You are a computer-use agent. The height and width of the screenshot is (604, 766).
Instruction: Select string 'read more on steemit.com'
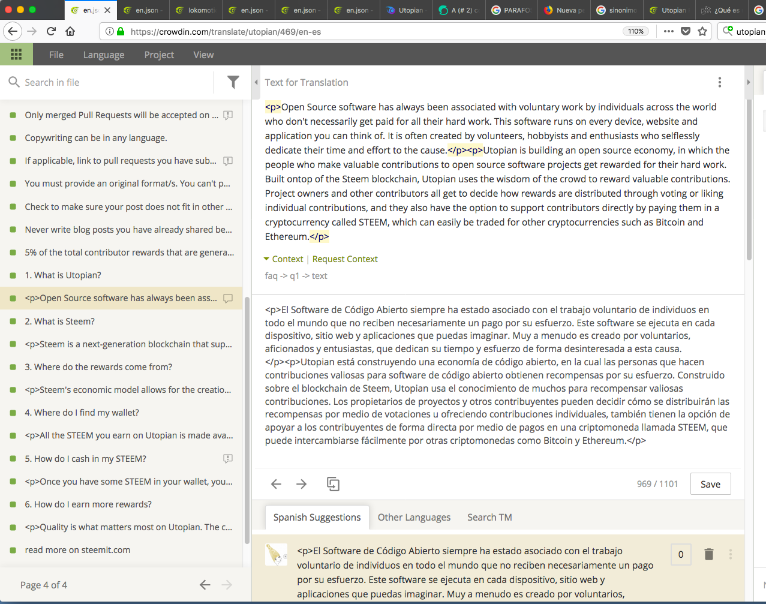(121, 550)
